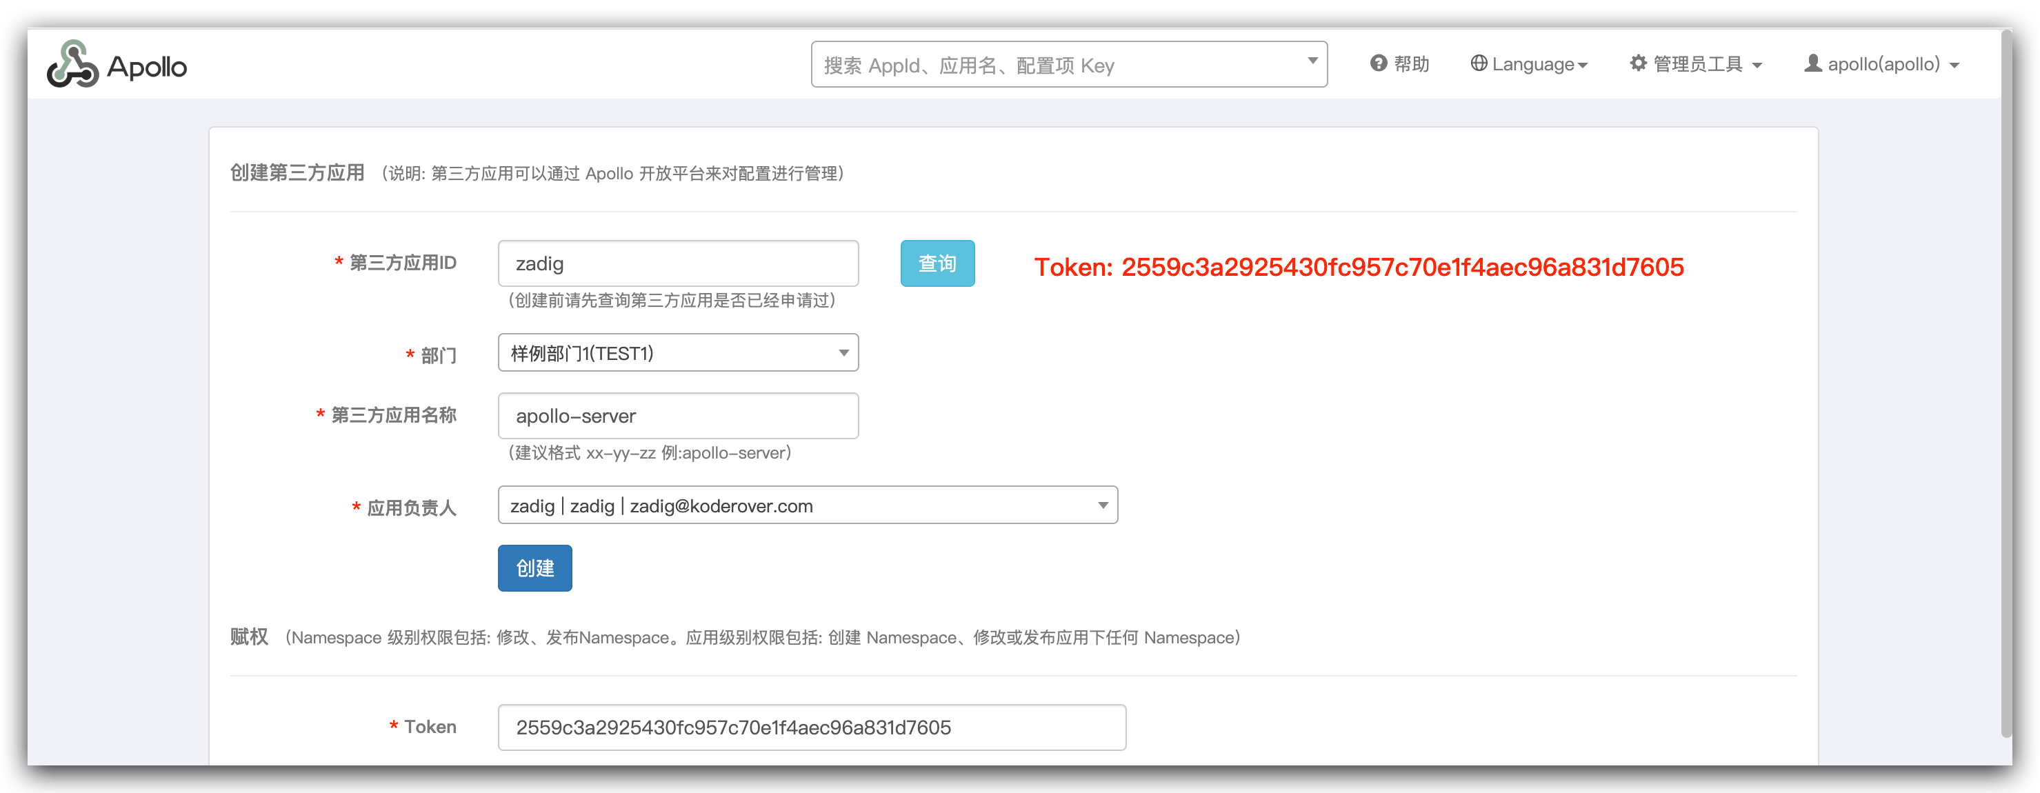Click the 第三方应用名称 input field

tap(678, 416)
